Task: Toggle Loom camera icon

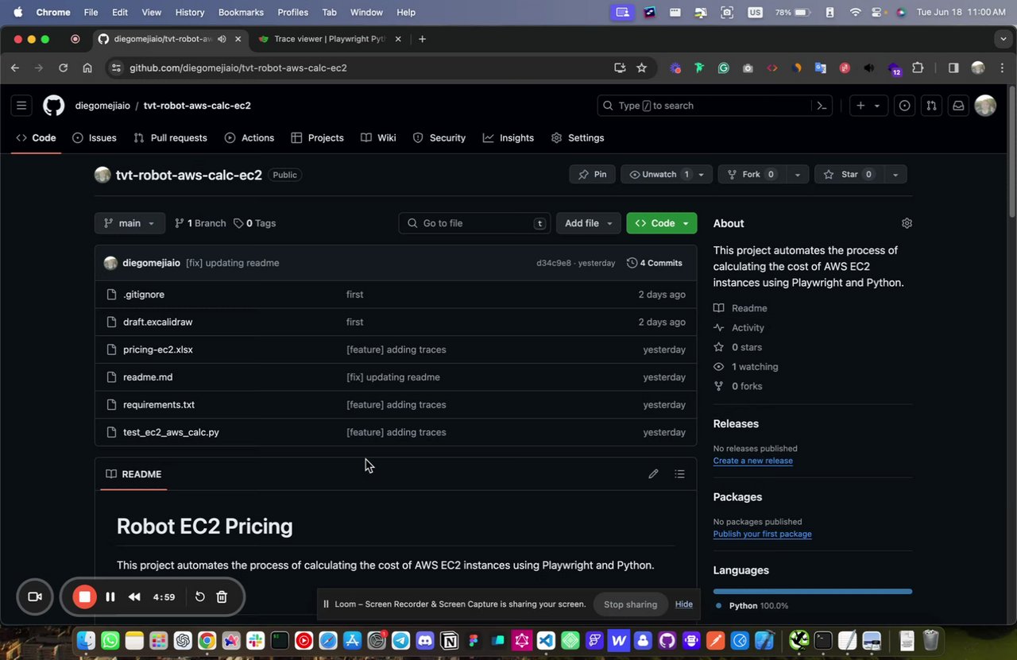Action: click(35, 597)
